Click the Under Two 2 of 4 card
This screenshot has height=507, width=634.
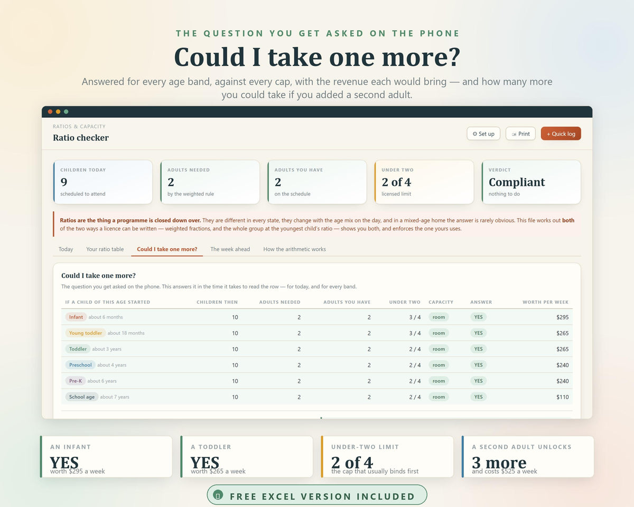424,182
